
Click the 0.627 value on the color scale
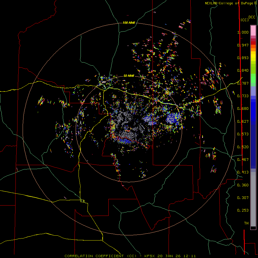[x=243, y=122]
